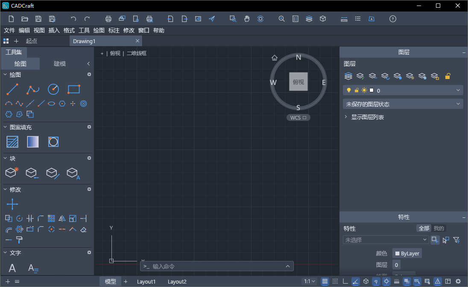Select the Polyline tool
468x287 pixels.
(33, 89)
